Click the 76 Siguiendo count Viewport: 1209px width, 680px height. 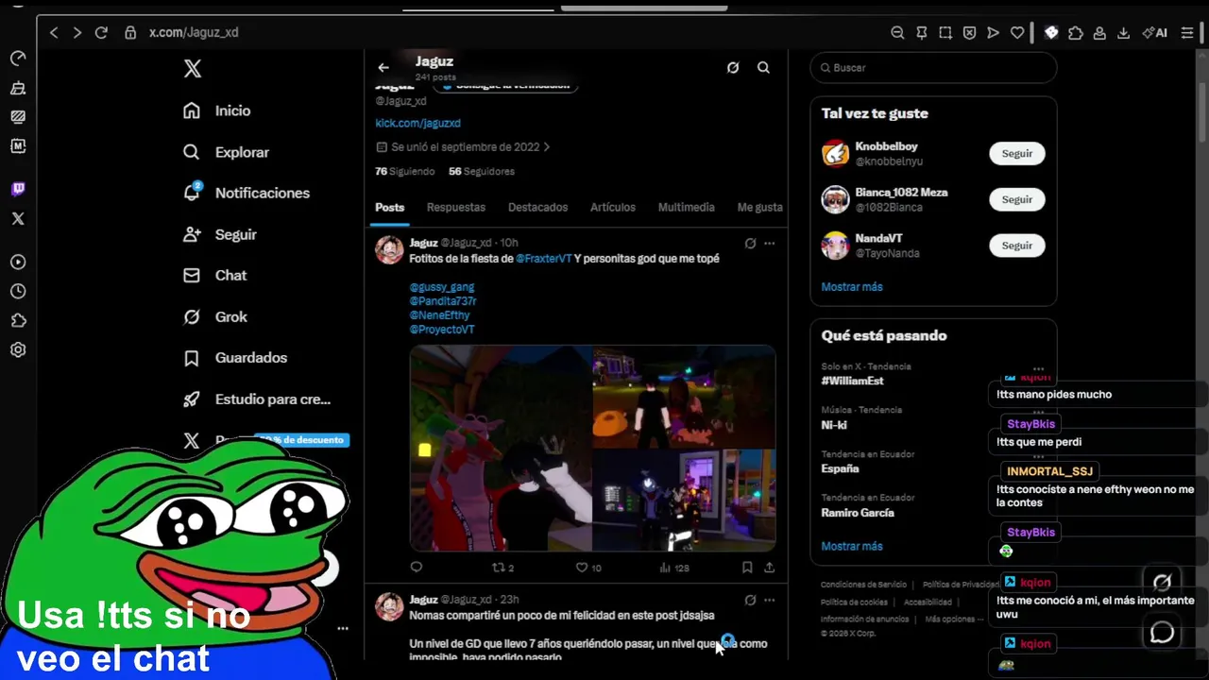pos(405,172)
